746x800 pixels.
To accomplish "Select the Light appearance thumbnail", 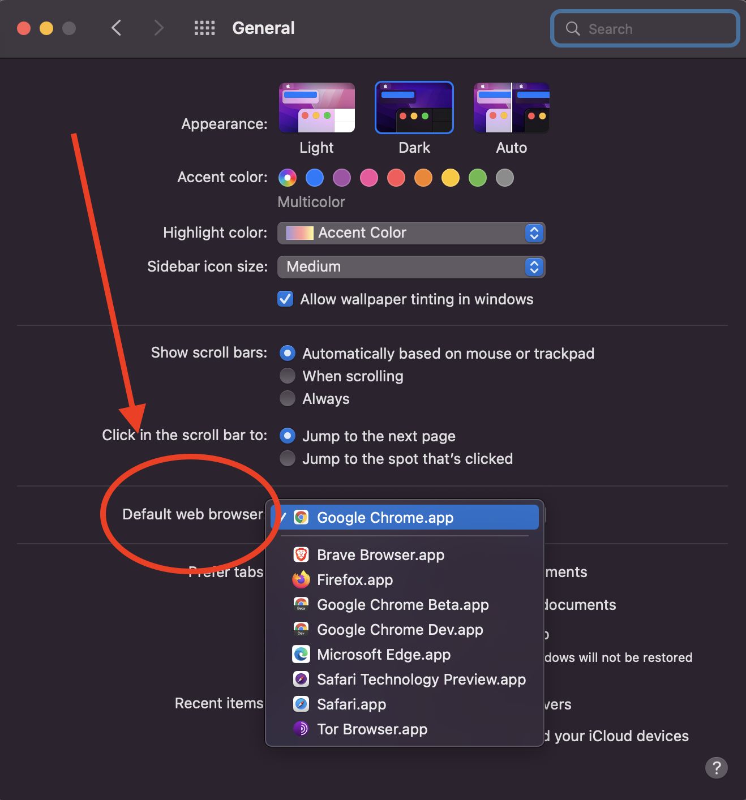I will pyautogui.click(x=317, y=107).
